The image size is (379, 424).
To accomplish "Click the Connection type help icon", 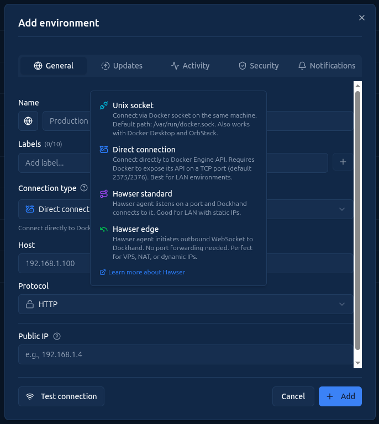I will coord(84,188).
